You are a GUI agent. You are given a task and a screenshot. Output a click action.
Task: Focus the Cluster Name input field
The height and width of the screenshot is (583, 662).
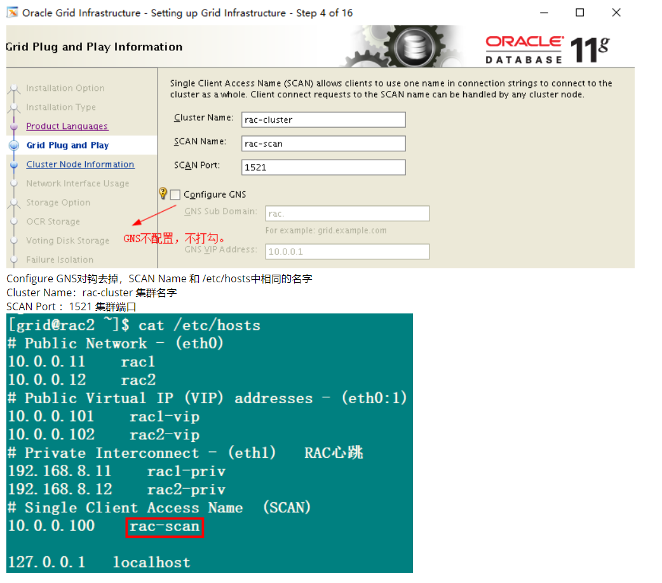[x=323, y=120]
